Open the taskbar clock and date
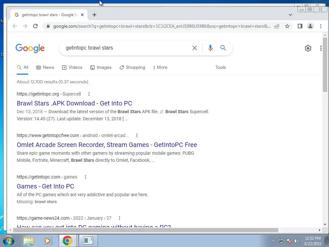Viewport: 329px width, 247px height. pyautogui.click(x=313, y=241)
